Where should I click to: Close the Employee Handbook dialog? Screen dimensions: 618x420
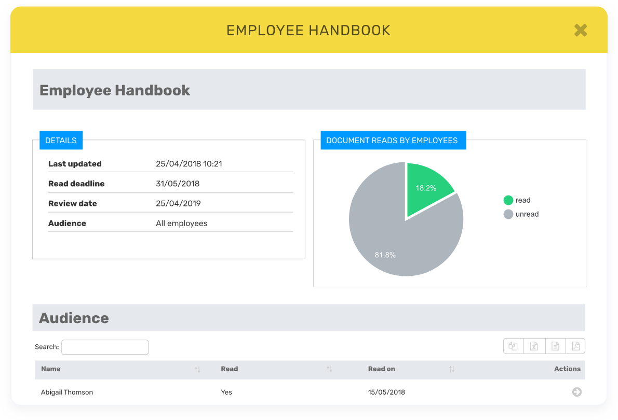[581, 30]
